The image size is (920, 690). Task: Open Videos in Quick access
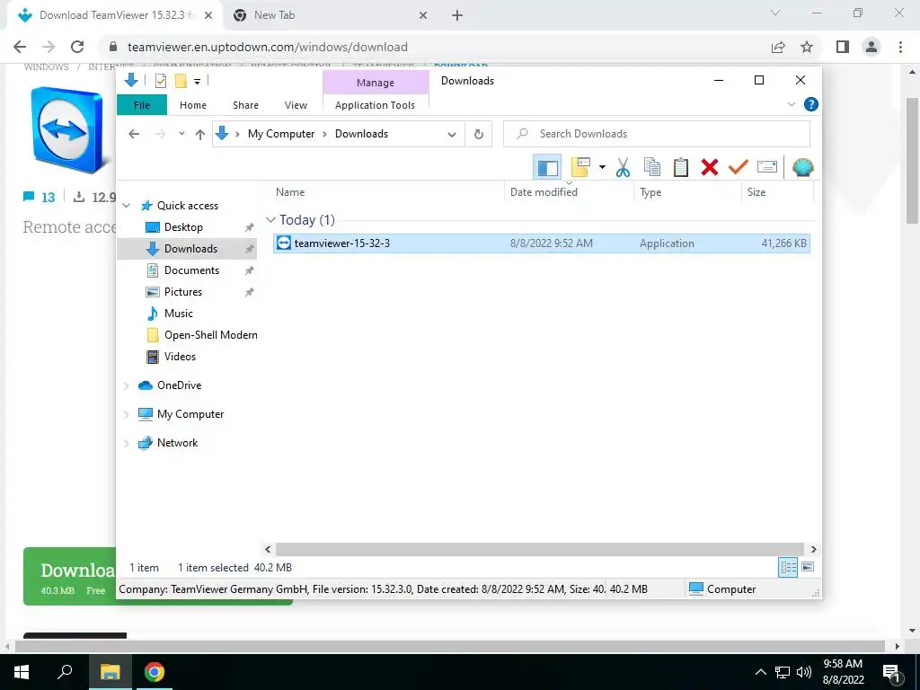click(180, 357)
